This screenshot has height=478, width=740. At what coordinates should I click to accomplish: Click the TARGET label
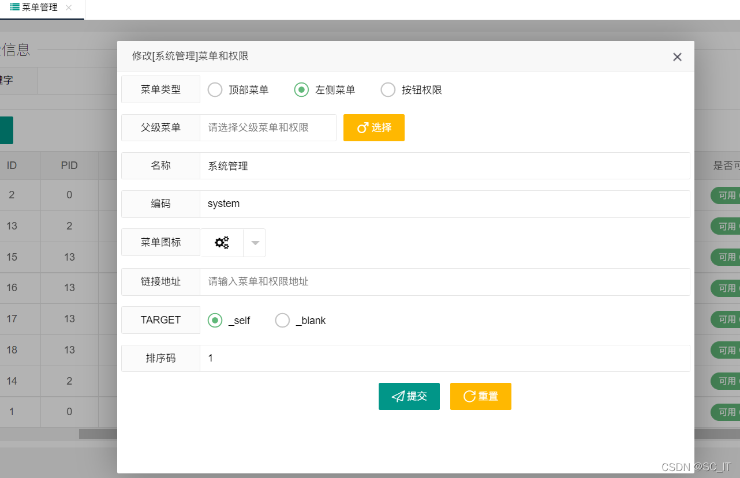pyautogui.click(x=160, y=320)
